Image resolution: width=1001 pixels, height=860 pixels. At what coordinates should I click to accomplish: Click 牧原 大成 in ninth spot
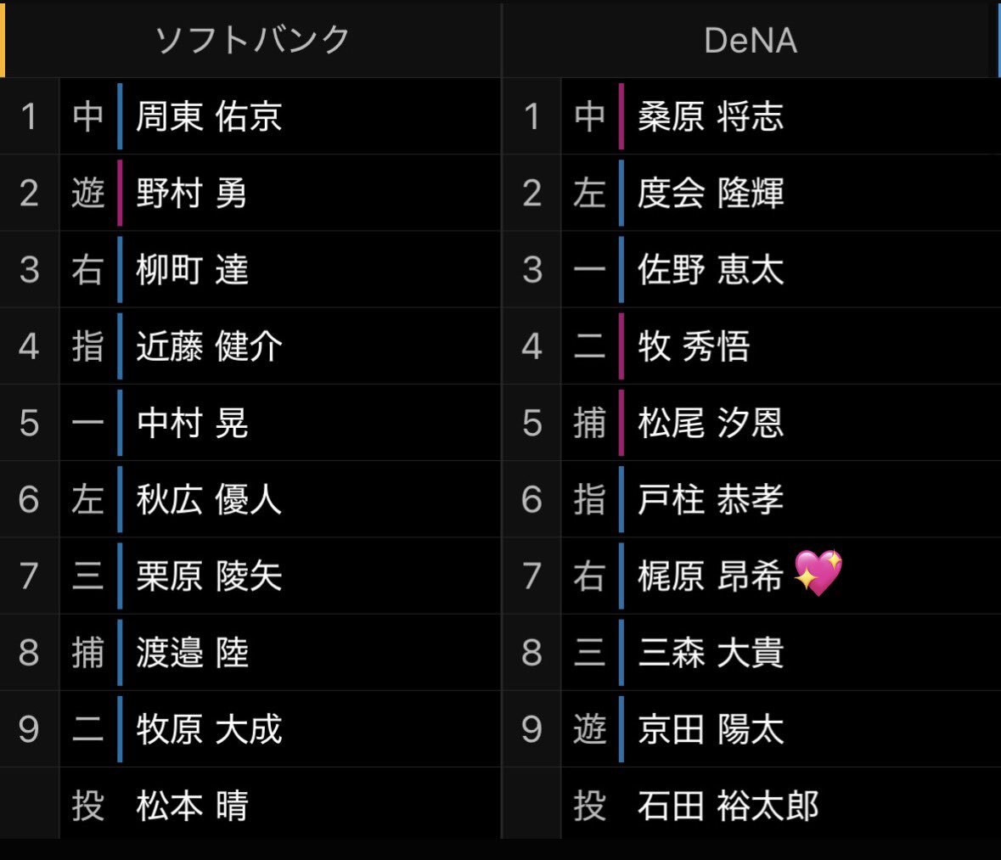(x=209, y=729)
